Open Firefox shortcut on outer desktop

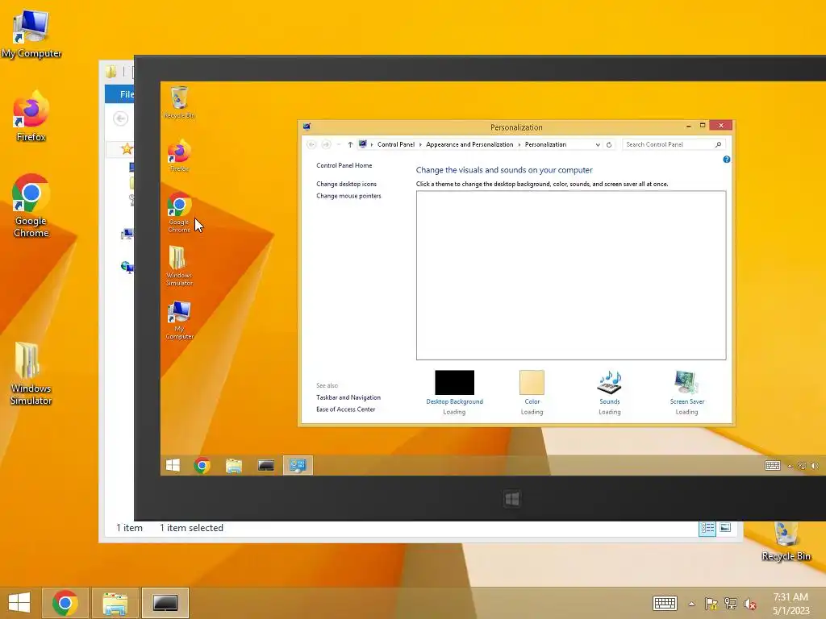coord(31,116)
